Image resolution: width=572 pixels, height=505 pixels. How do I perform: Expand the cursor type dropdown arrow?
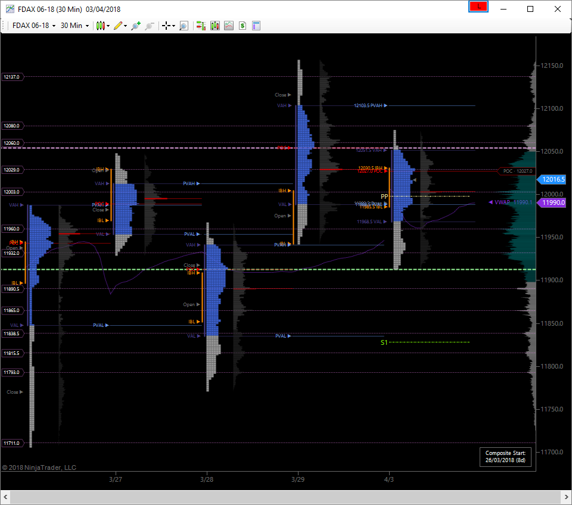173,26
